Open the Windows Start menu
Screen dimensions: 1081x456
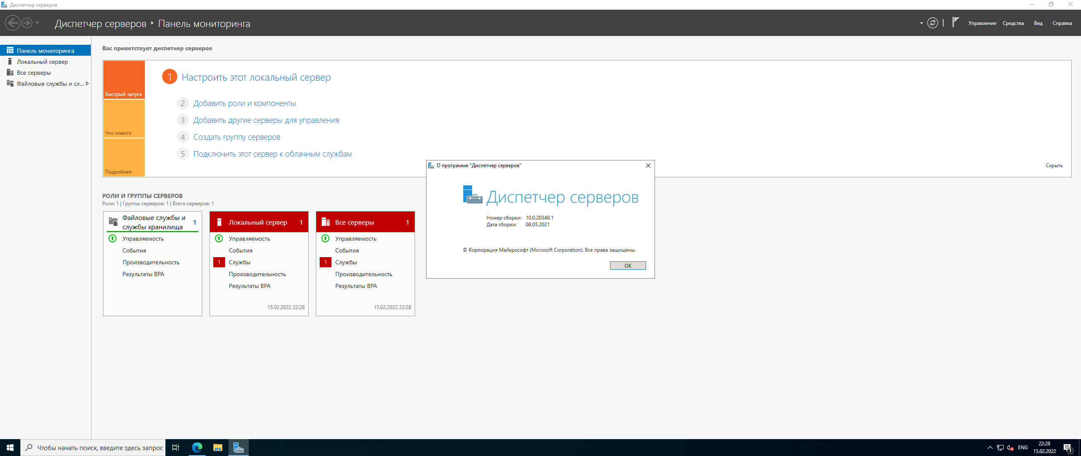pos(10,448)
